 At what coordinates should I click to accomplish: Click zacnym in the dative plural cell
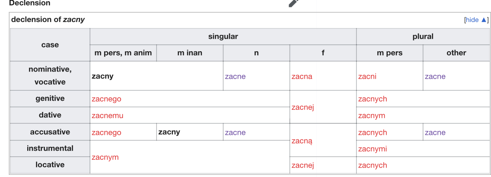(x=372, y=115)
